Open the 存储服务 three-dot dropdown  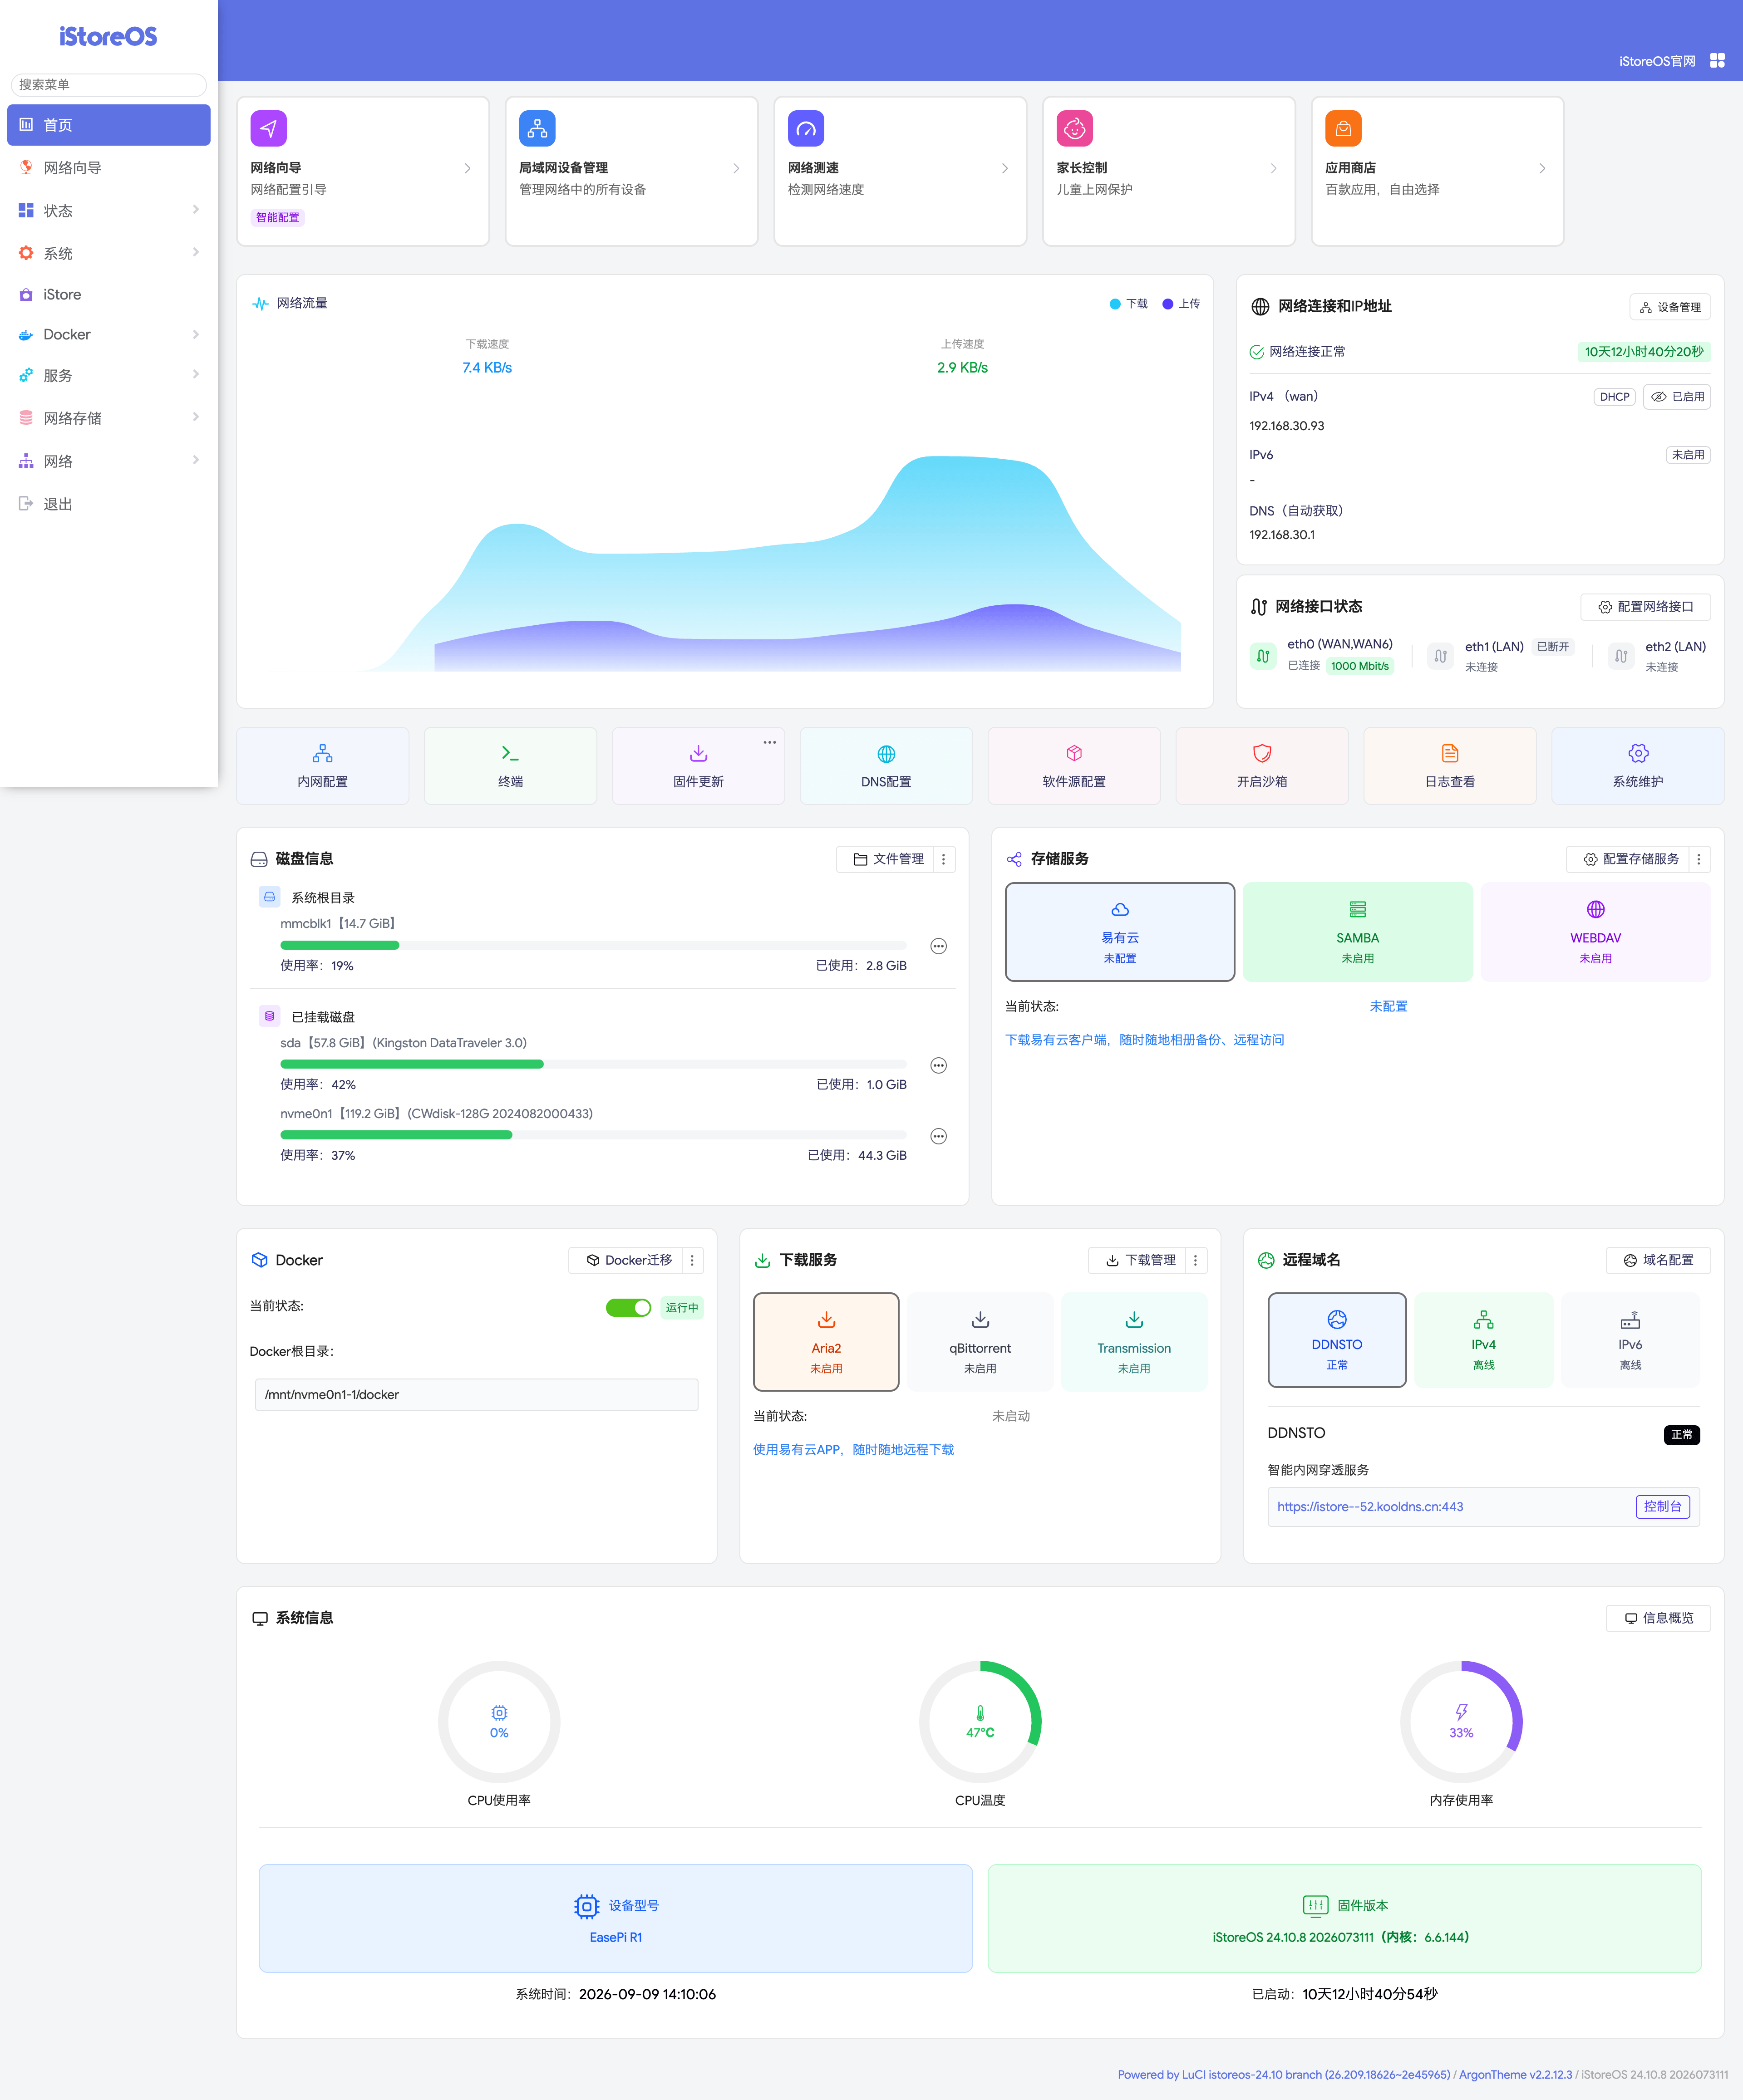[1699, 859]
